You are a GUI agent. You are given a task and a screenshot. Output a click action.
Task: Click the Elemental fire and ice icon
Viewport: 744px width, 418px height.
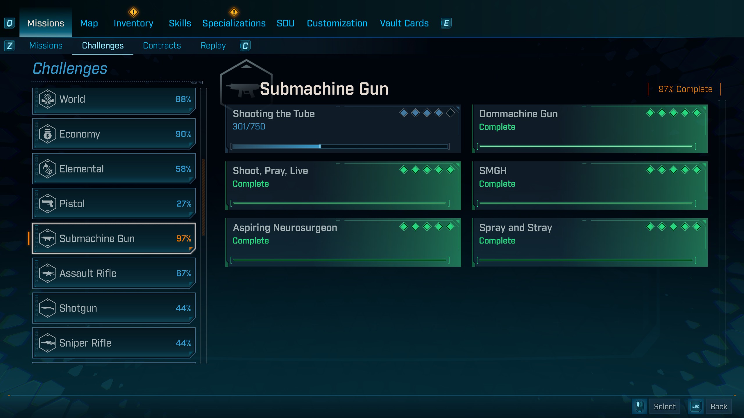click(x=47, y=169)
